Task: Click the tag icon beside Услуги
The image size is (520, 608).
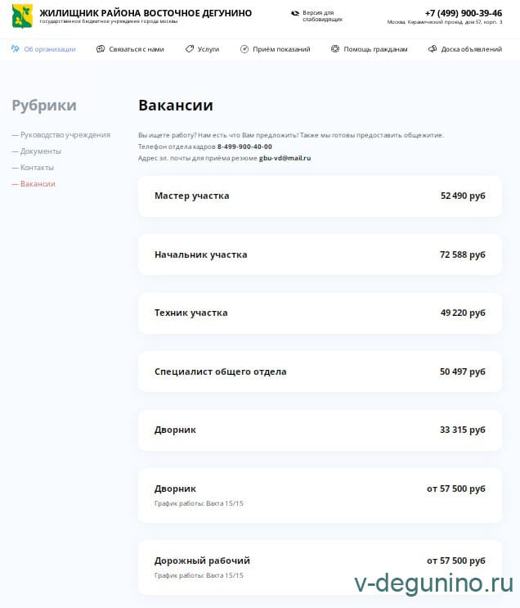Action: (190, 49)
